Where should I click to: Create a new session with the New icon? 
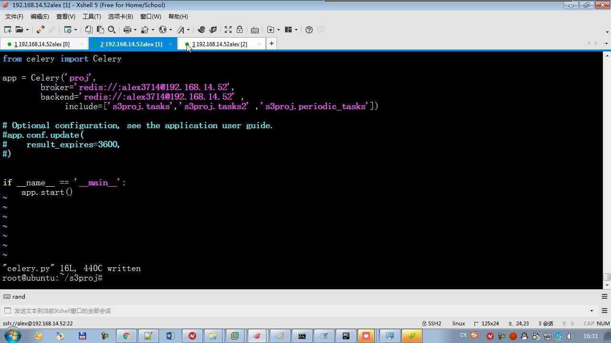click(8, 30)
